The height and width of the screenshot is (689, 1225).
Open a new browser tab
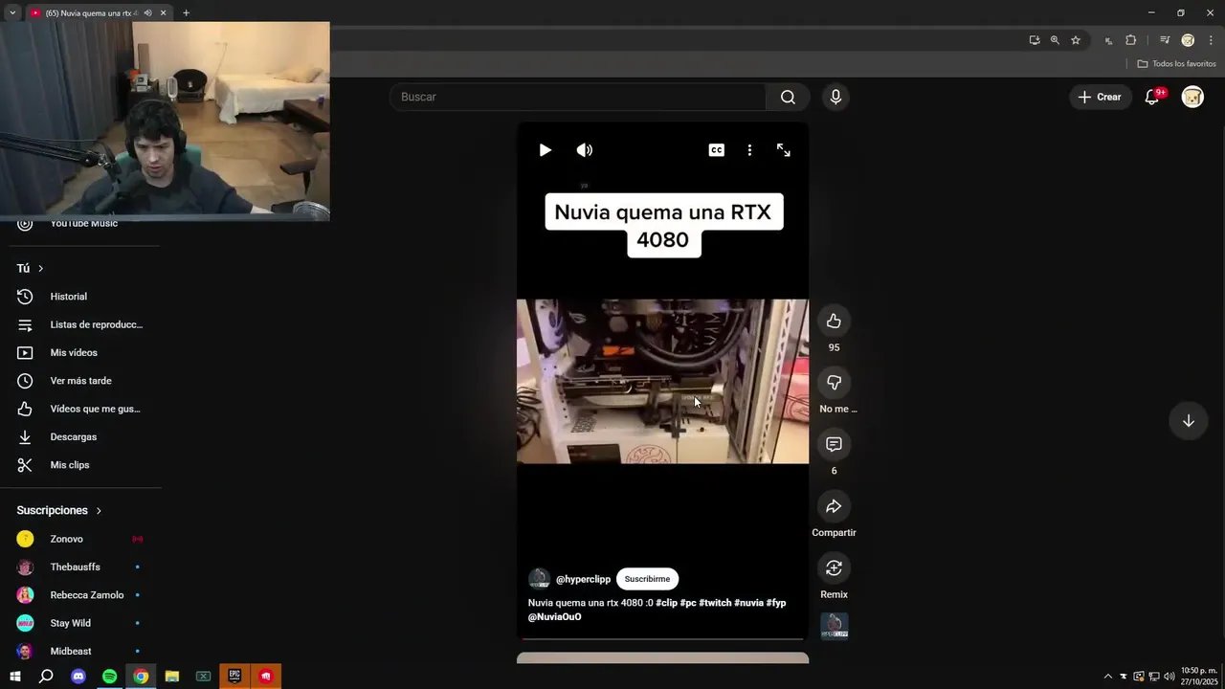click(186, 13)
